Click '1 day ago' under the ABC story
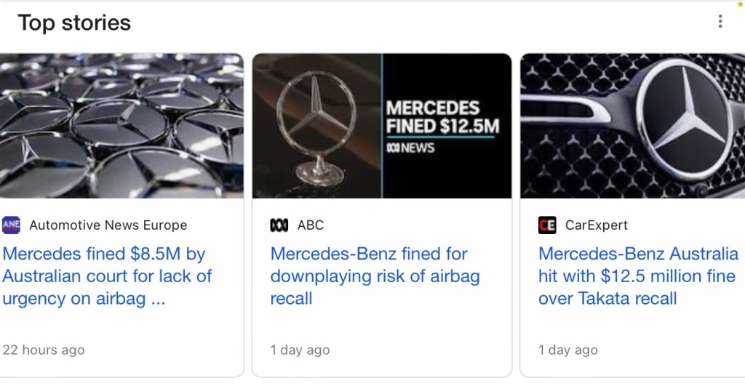The height and width of the screenshot is (389, 745). [x=300, y=350]
